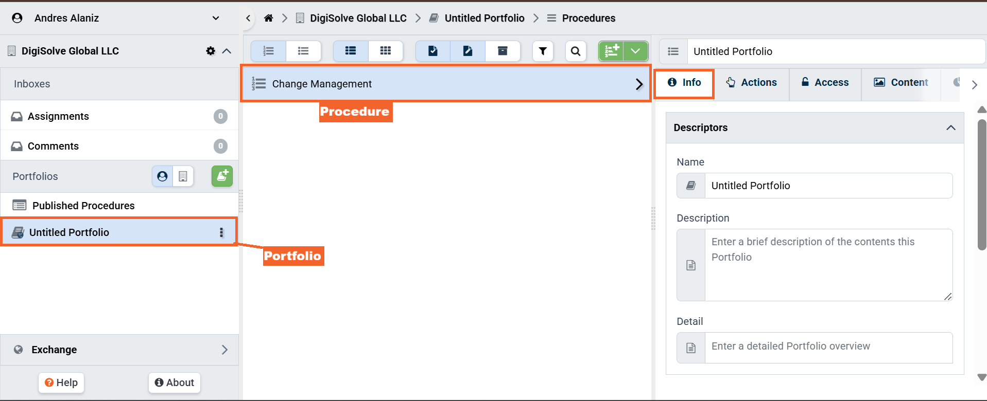This screenshot has width=987, height=401.
Task: Click the filter funnel icon
Action: 543,51
